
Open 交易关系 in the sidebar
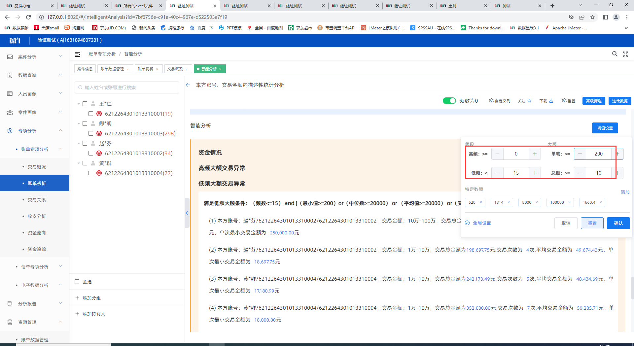[x=37, y=200]
